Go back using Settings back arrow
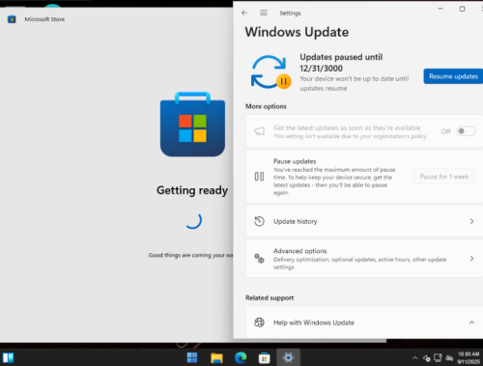The image size is (483, 366). coord(244,13)
